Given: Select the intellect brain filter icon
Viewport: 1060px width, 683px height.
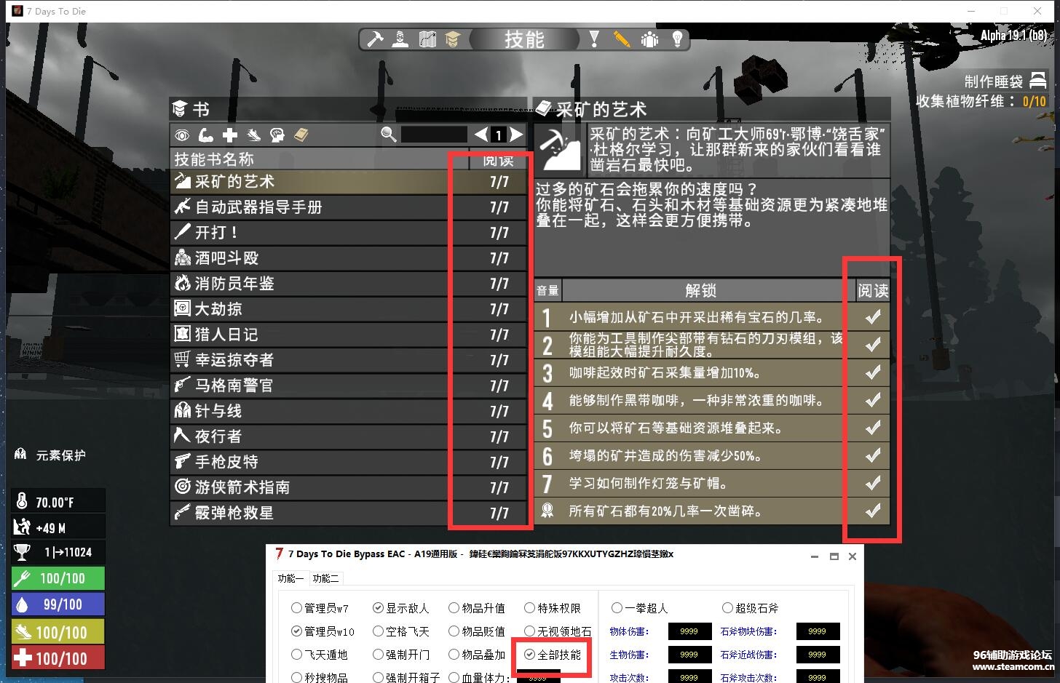Looking at the screenshot, I should [x=277, y=135].
